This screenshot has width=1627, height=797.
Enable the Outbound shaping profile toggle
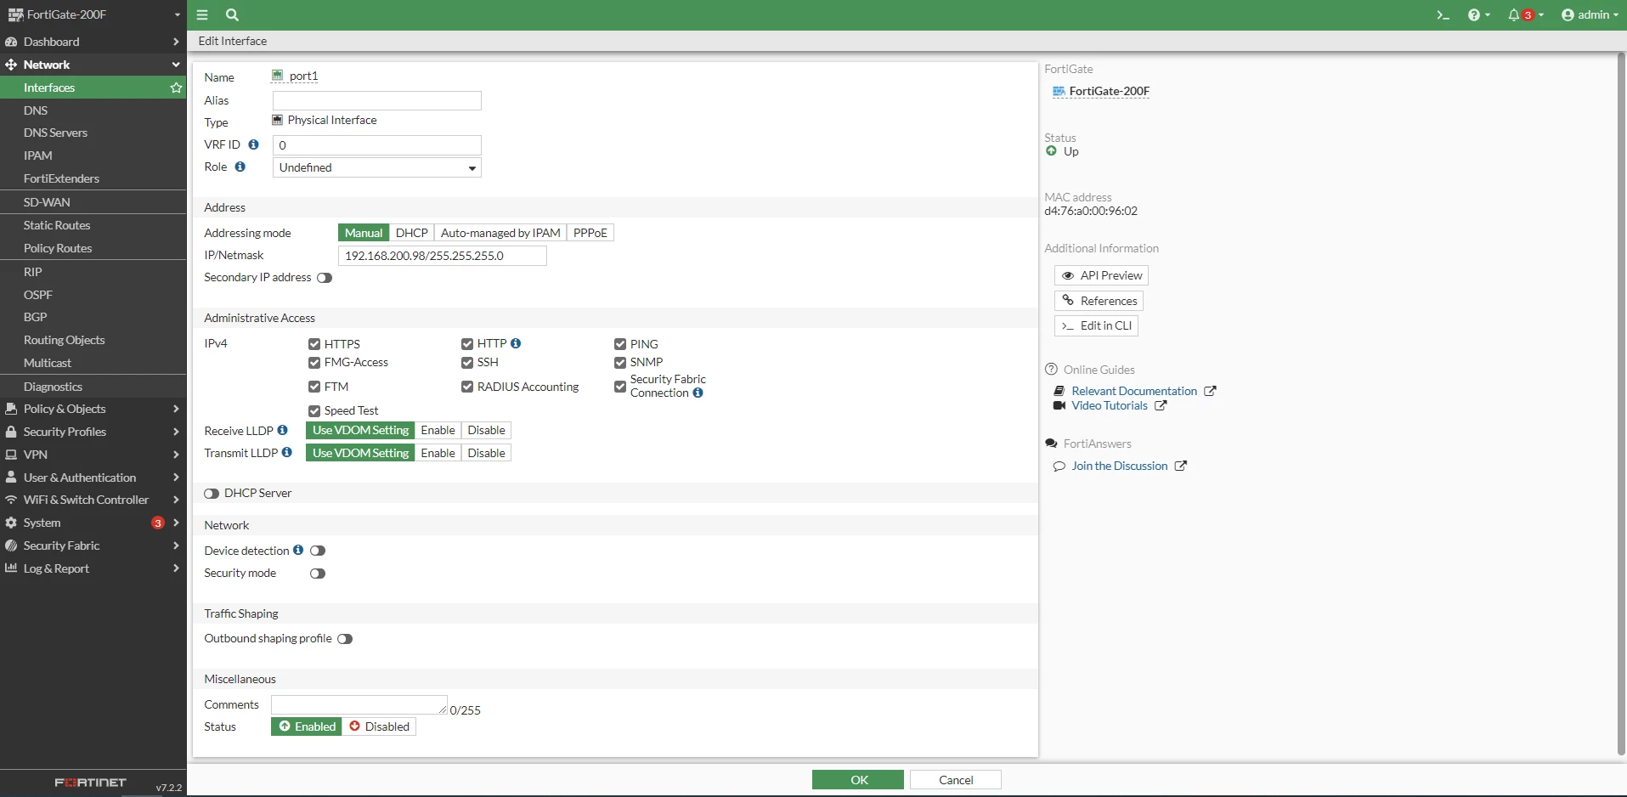tap(345, 639)
